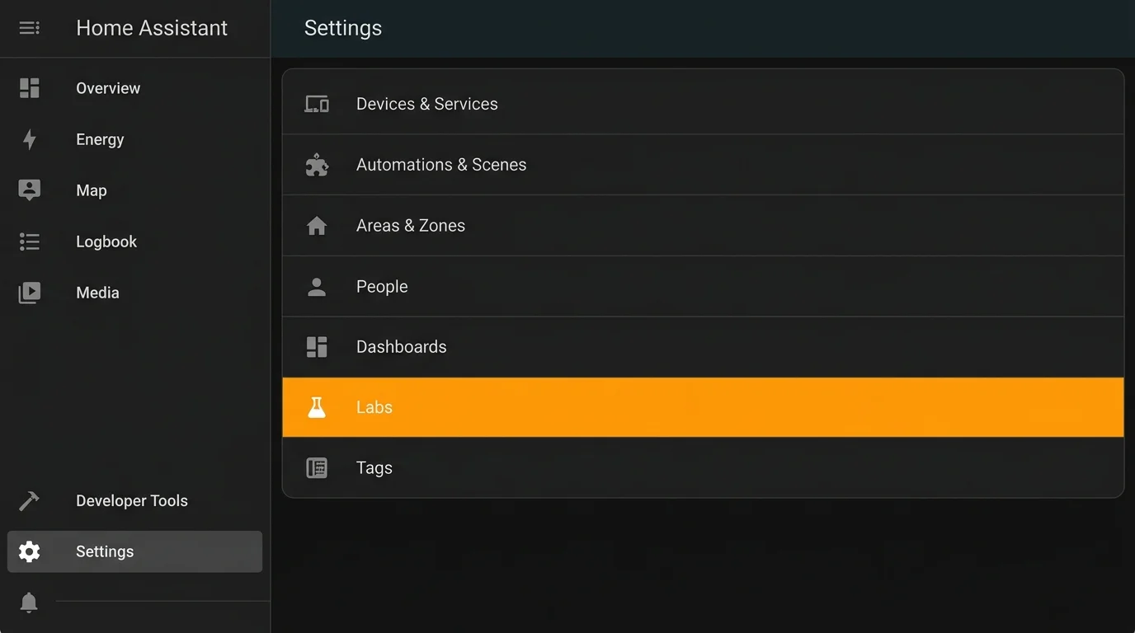The width and height of the screenshot is (1135, 633).
Task: Open the Map page
Action: [x=91, y=190]
